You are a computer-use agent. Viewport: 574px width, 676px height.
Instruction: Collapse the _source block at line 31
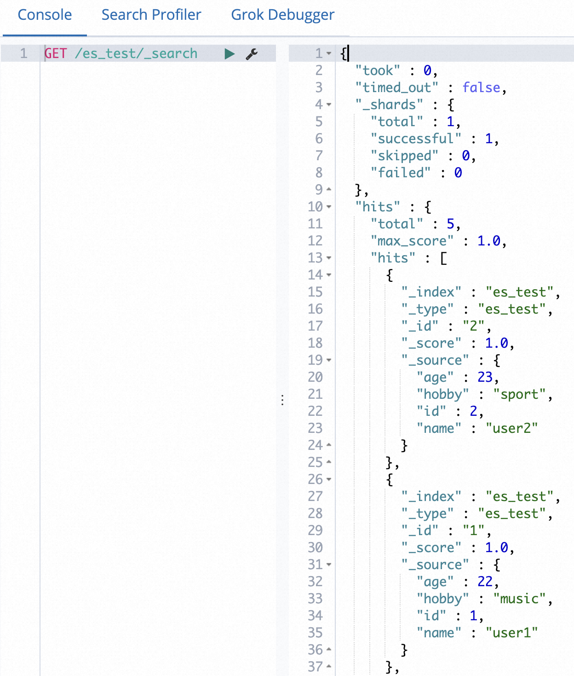coord(329,565)
